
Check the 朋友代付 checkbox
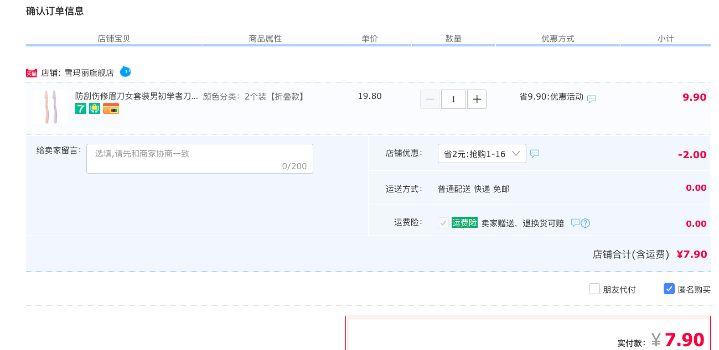coord(594,289)
